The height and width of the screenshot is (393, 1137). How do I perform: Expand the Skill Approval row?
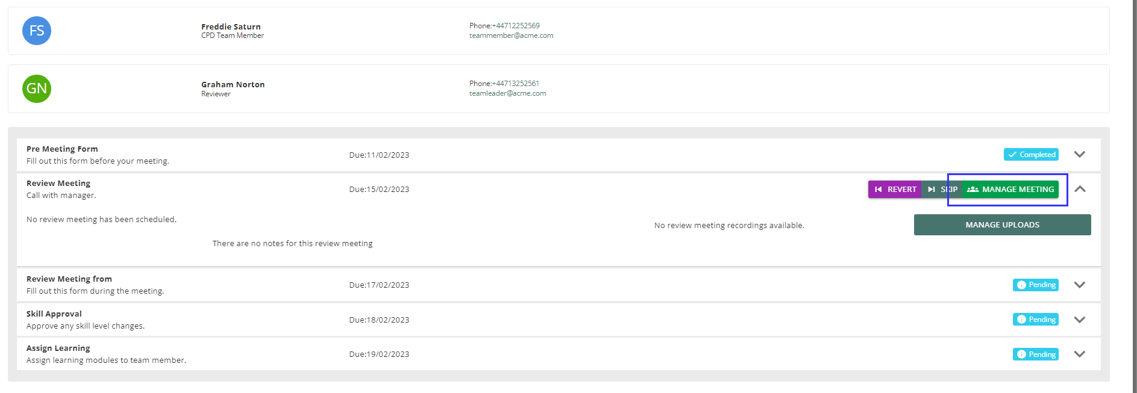1079,320
